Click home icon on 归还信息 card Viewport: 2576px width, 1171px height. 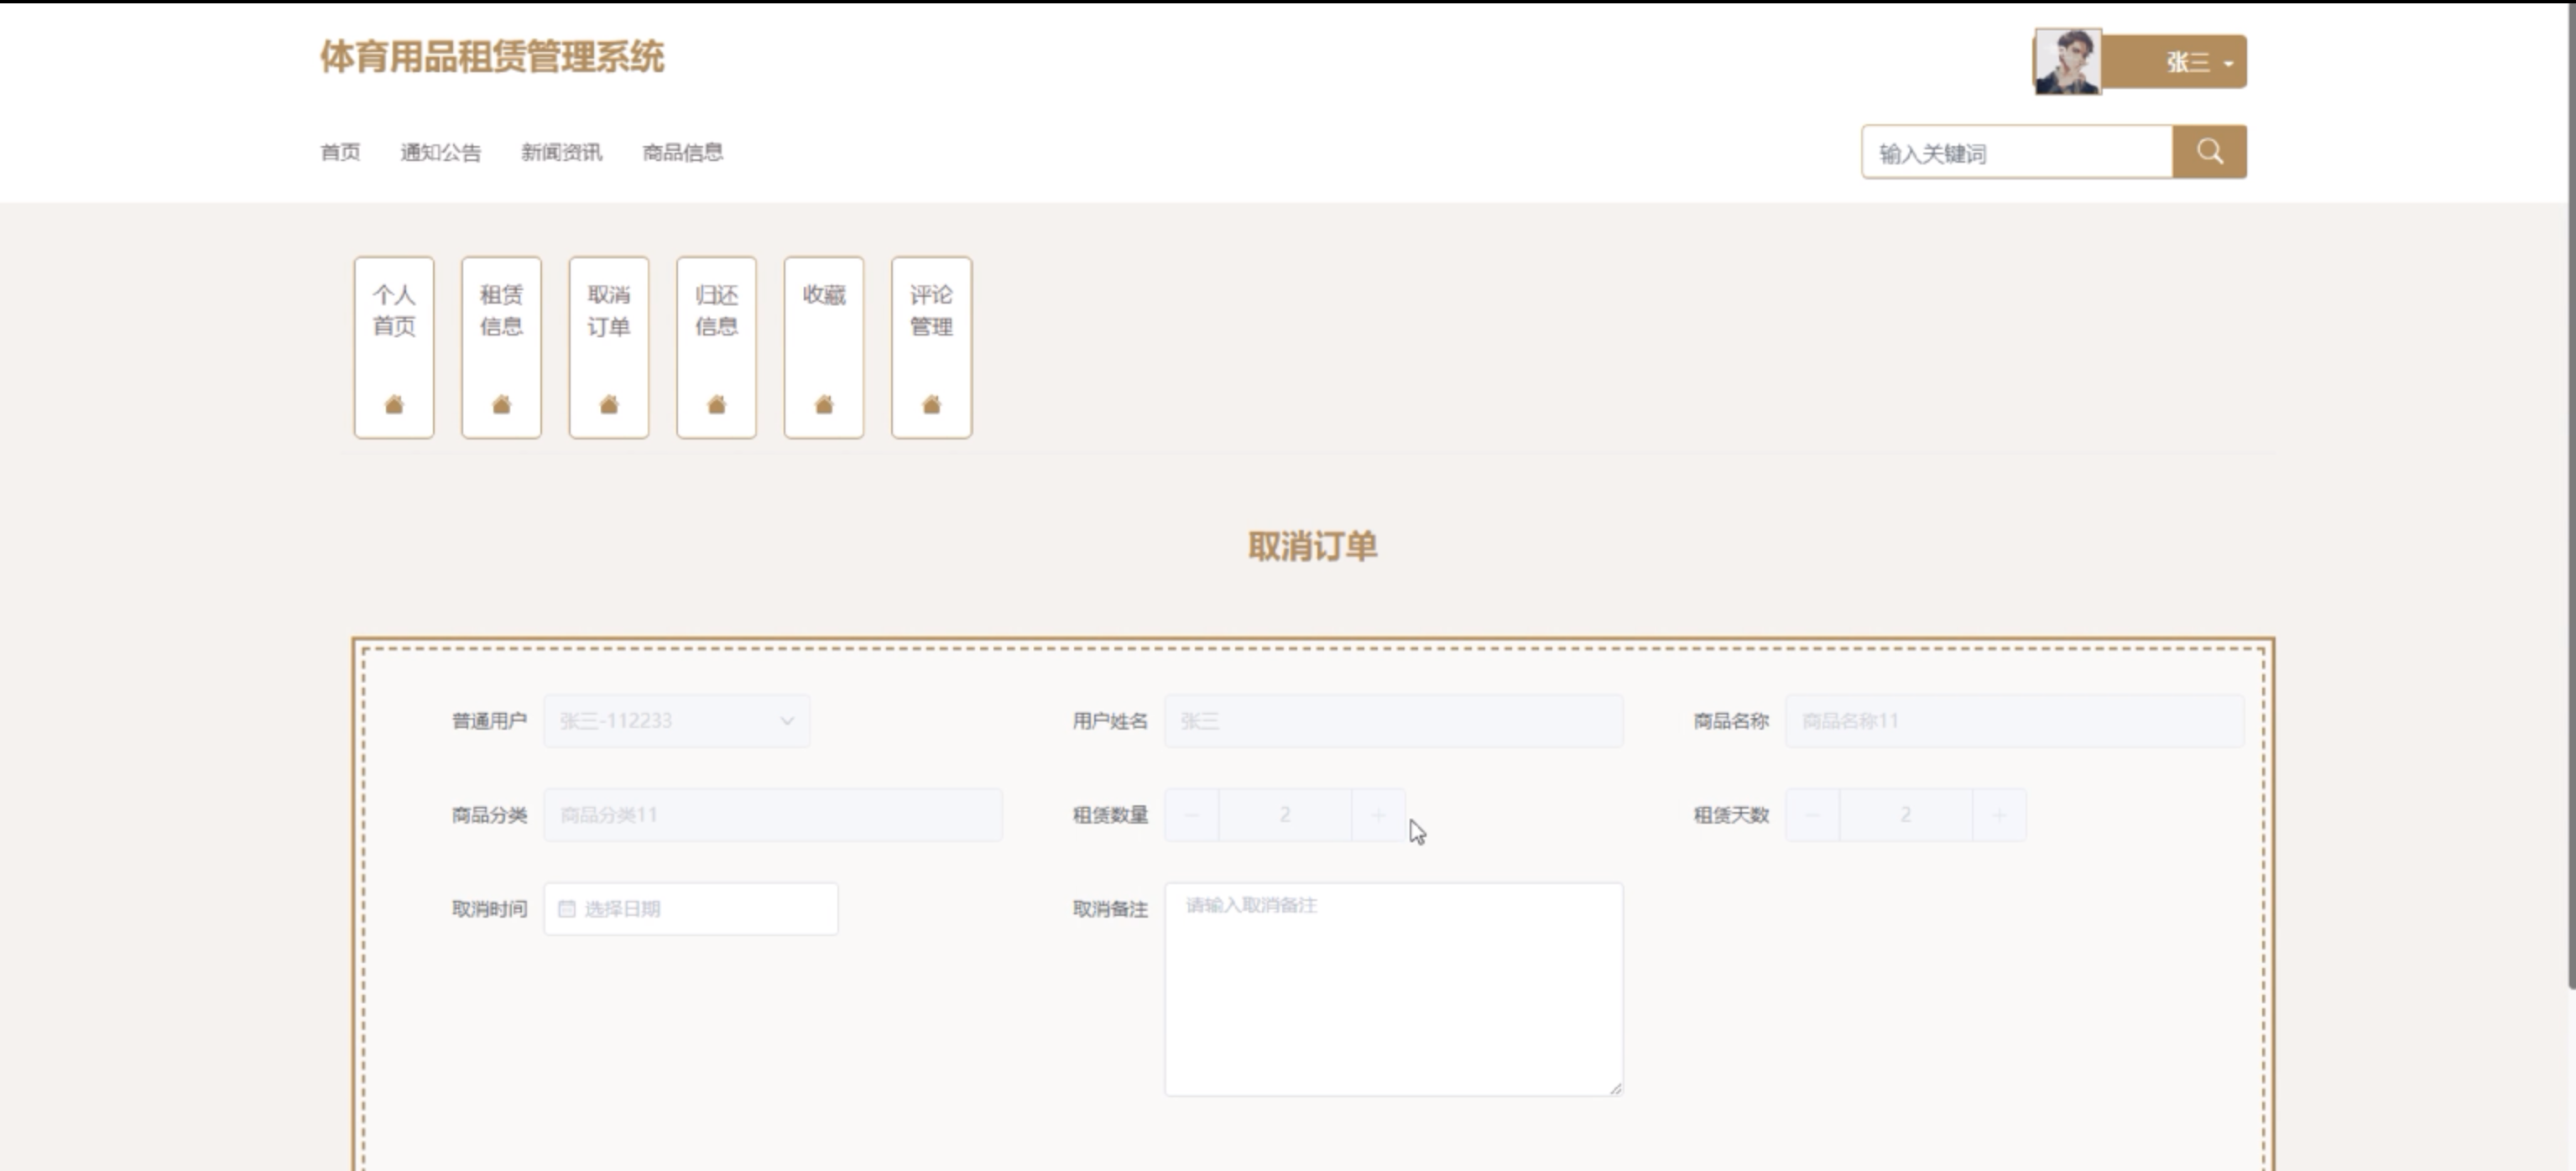pos(716,404)
